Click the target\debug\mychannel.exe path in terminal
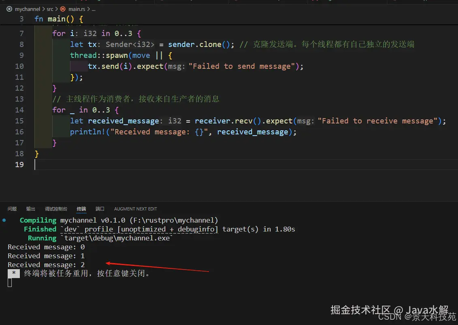The height and width of the screenshot is (325, 458). pos(117,238)
